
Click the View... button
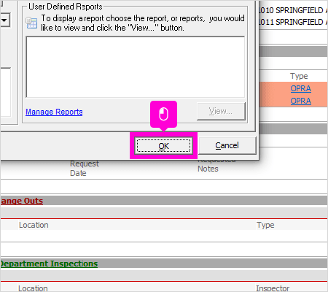point(221,111)
